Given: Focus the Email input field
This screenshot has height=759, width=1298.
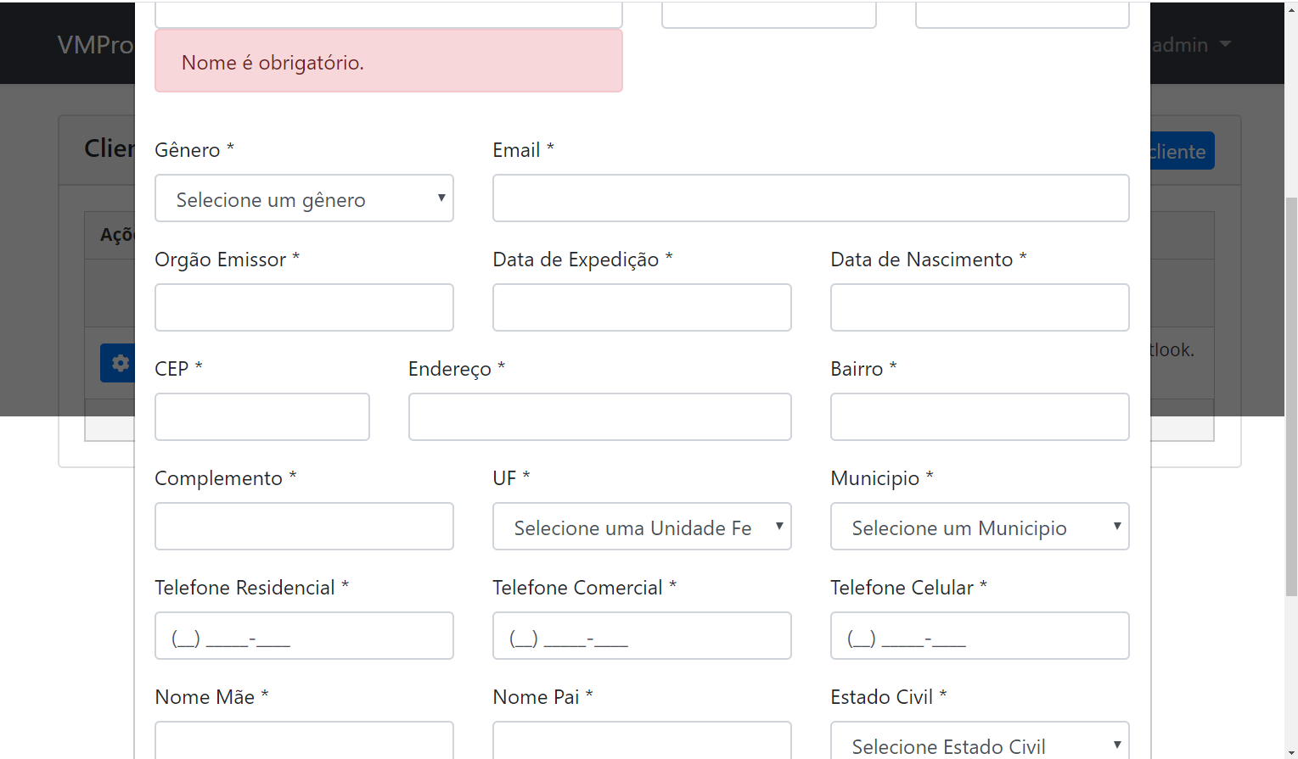Looking at the screenshot, I should tap(809, 198).
